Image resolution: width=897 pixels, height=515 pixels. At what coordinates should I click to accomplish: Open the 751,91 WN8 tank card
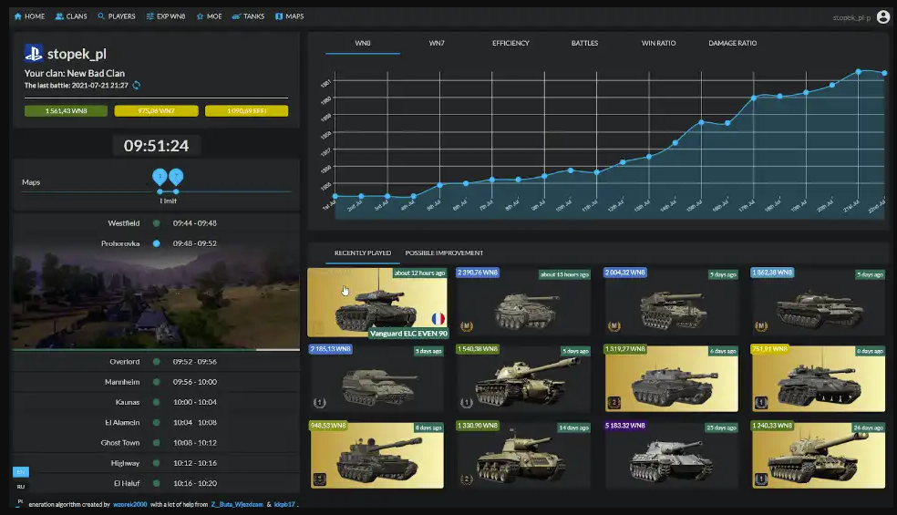coord(819,378)
